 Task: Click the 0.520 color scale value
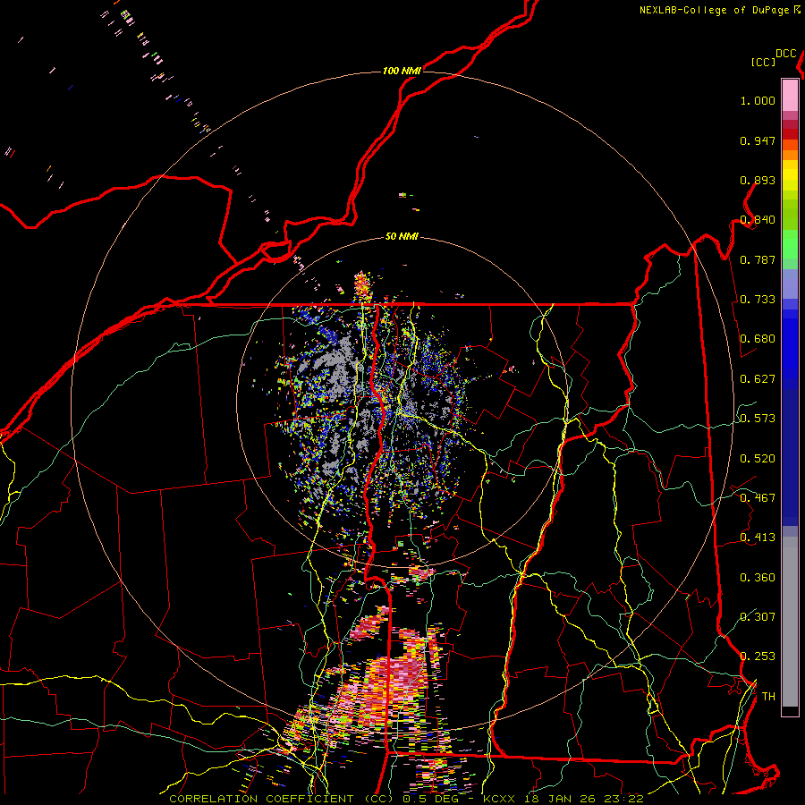(x=758, y=459)
